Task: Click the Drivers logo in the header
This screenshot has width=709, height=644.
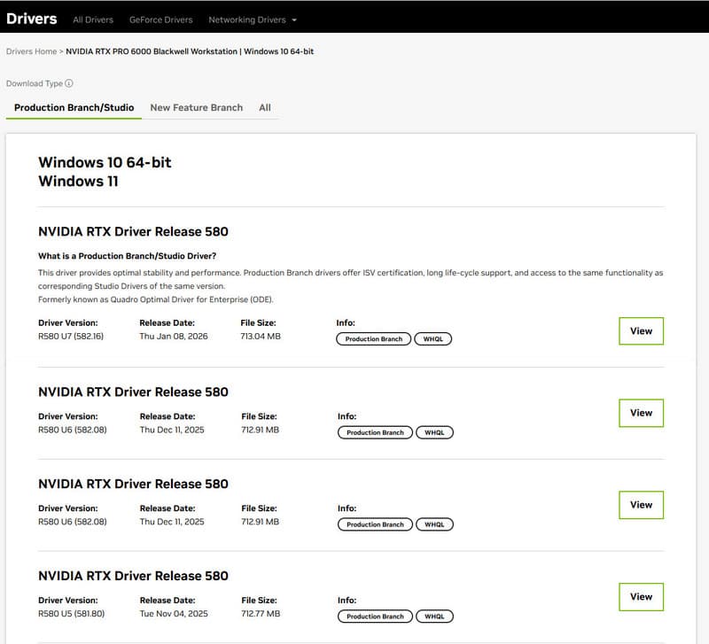Action: tap(31, 19)
